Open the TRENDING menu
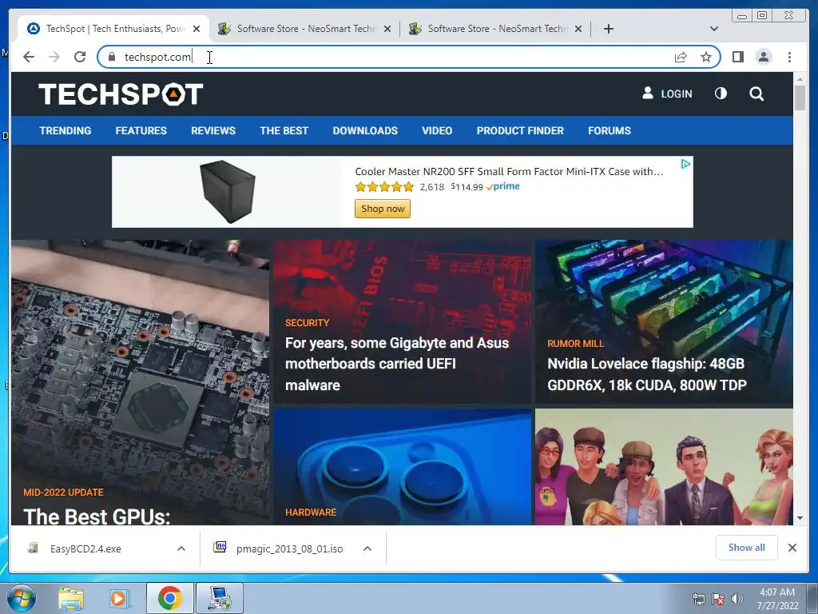Viewport: 818px width, 614px height. pyautogui.click(x=66, y=130)
